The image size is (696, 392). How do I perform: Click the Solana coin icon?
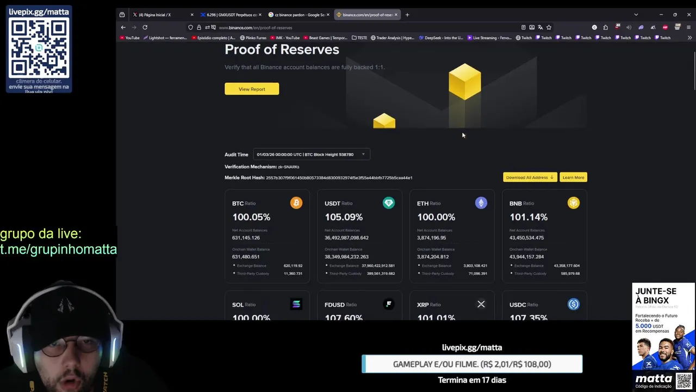click(296, 304)
